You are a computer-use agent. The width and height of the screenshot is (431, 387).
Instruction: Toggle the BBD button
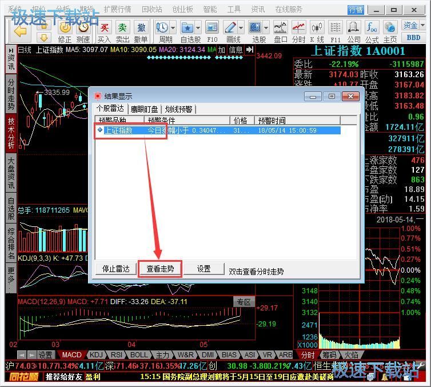pos(413,38)
